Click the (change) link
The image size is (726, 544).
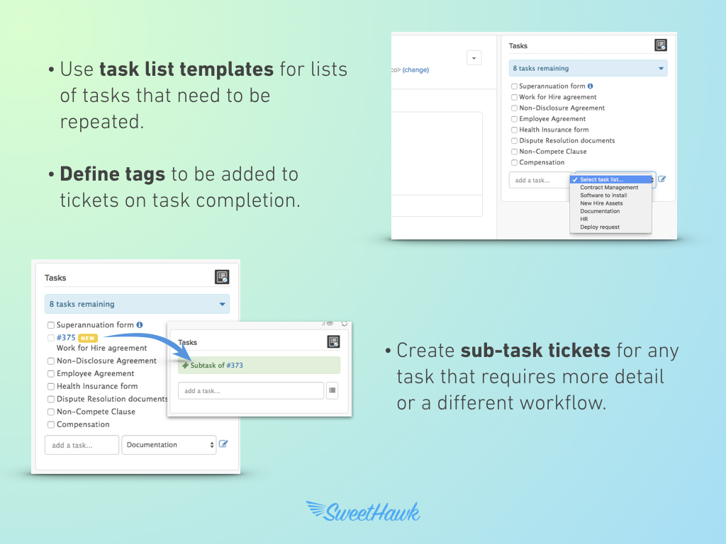click(x=415, y=70)
